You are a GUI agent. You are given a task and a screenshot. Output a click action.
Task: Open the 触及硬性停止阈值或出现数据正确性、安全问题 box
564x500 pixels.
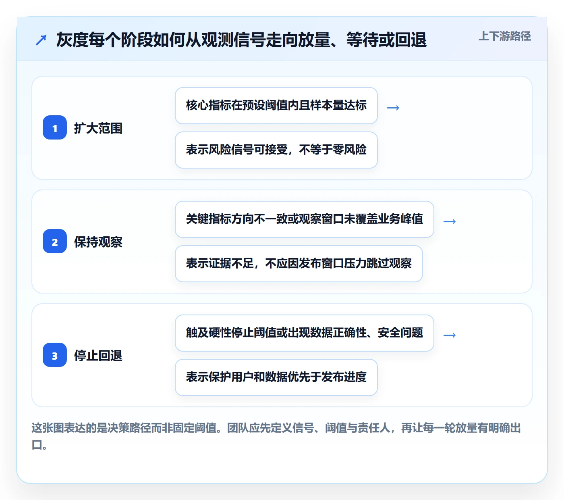tap(305, 333)
